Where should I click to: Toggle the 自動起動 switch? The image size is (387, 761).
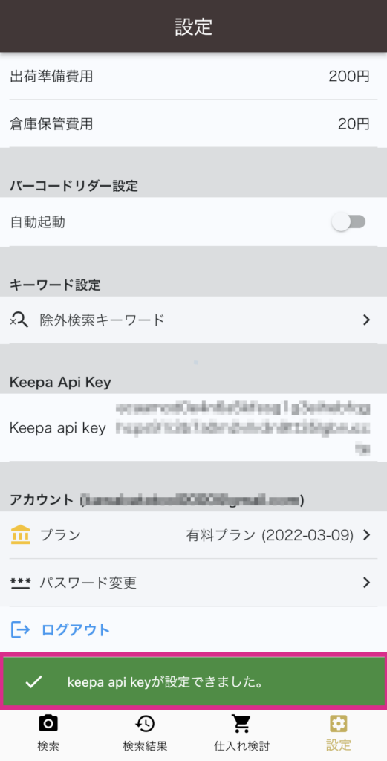coord(348,222)
